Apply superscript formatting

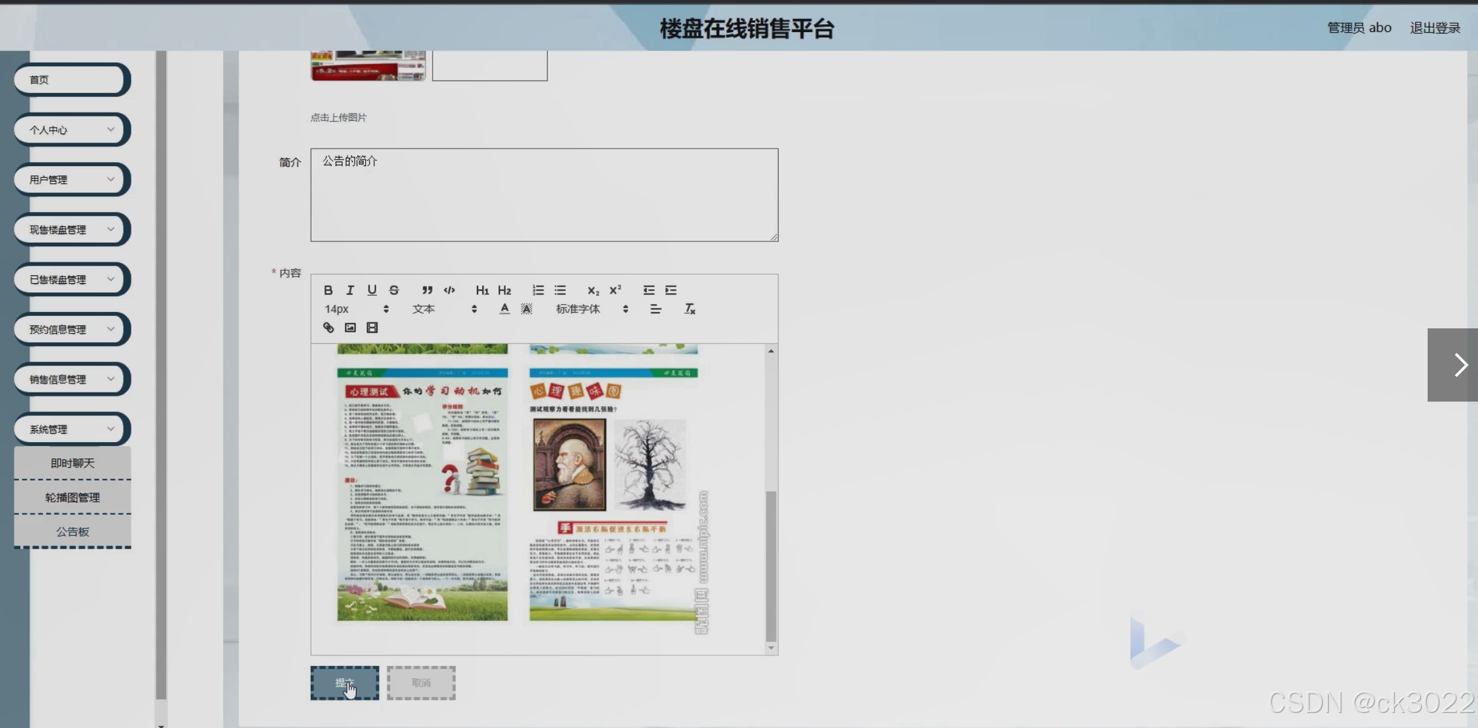coord(615,290)
